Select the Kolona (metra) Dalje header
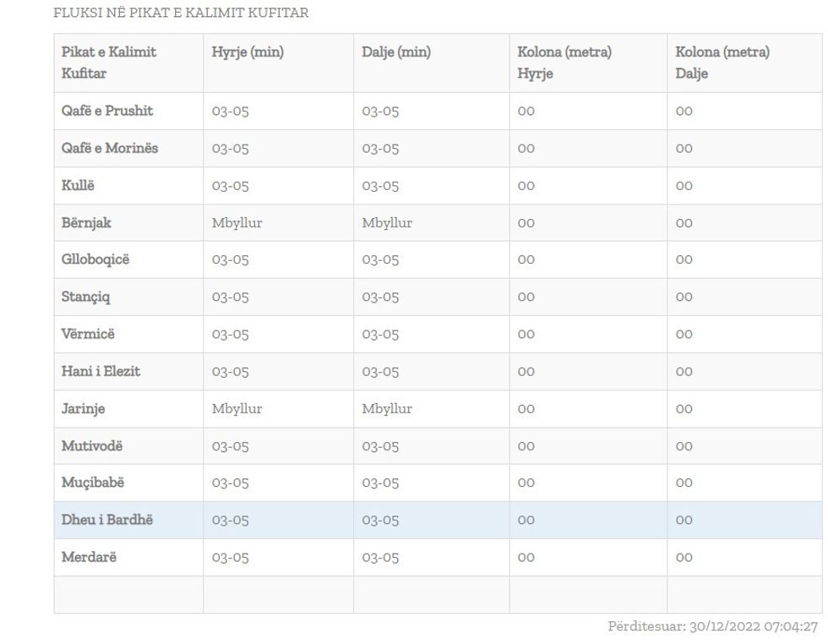Viewport: 828px width, 644px height. coord(722,63)
